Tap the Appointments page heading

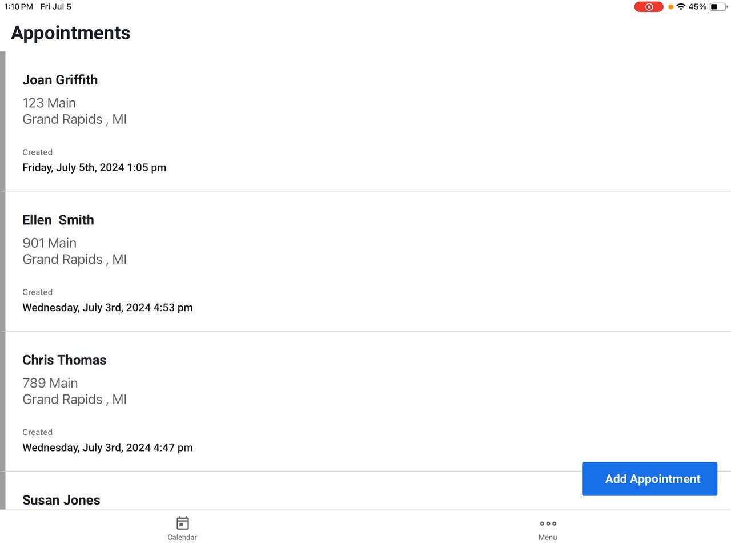(x=71, y=33)
